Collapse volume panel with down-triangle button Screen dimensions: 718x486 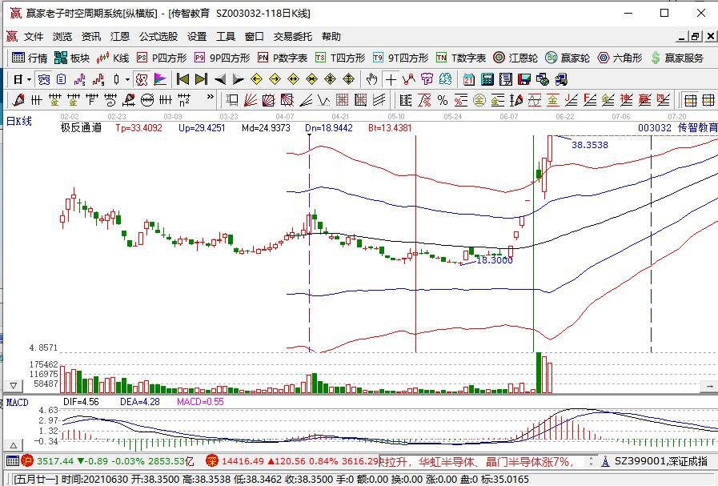pyautogui.click(x=14, y=386)
